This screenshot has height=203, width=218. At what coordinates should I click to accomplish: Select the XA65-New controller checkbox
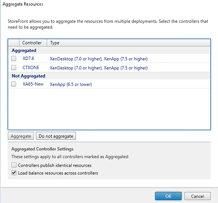[x=13, y=84]
